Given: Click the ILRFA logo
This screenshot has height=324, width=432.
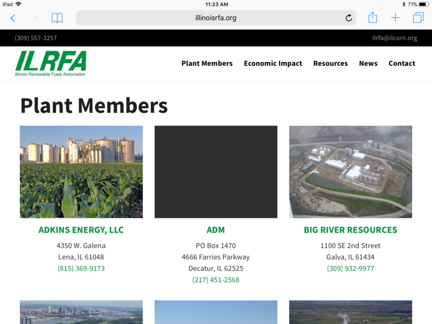Looking at the screenshot, I should [x=51, y=63].
